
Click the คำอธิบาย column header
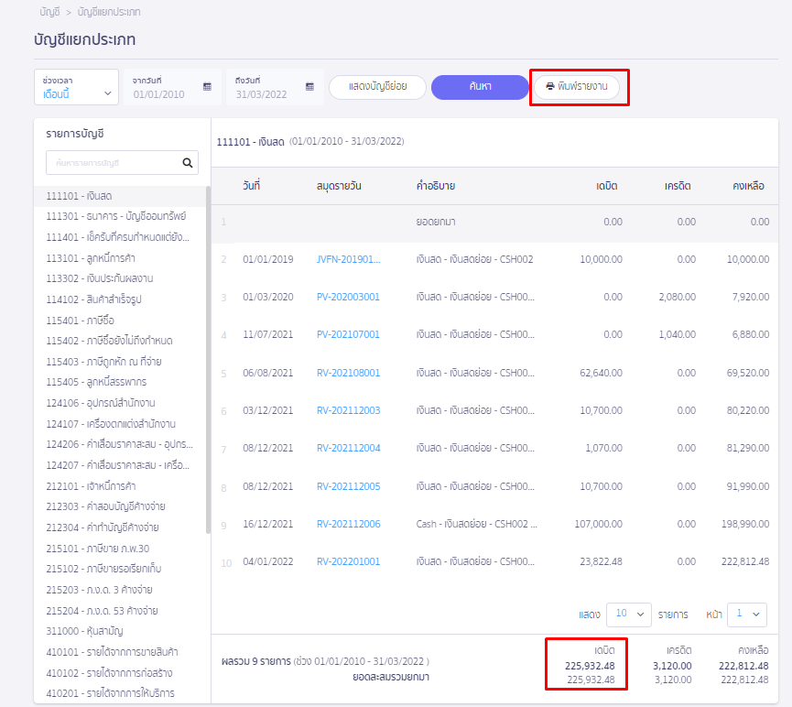point(436,186)
